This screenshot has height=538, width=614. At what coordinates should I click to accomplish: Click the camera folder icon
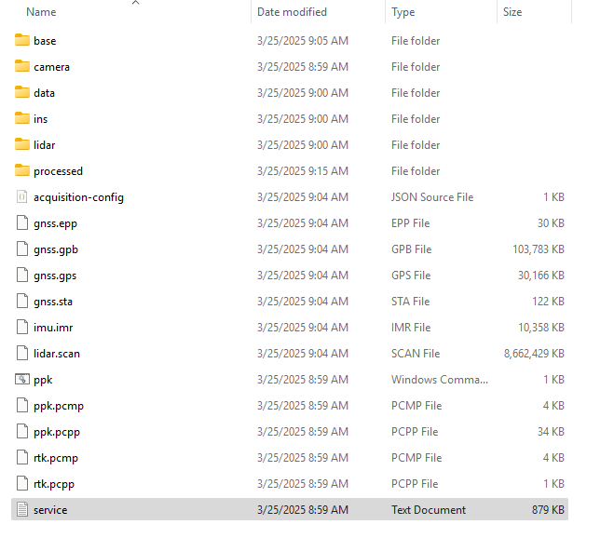tap(22, 66)
